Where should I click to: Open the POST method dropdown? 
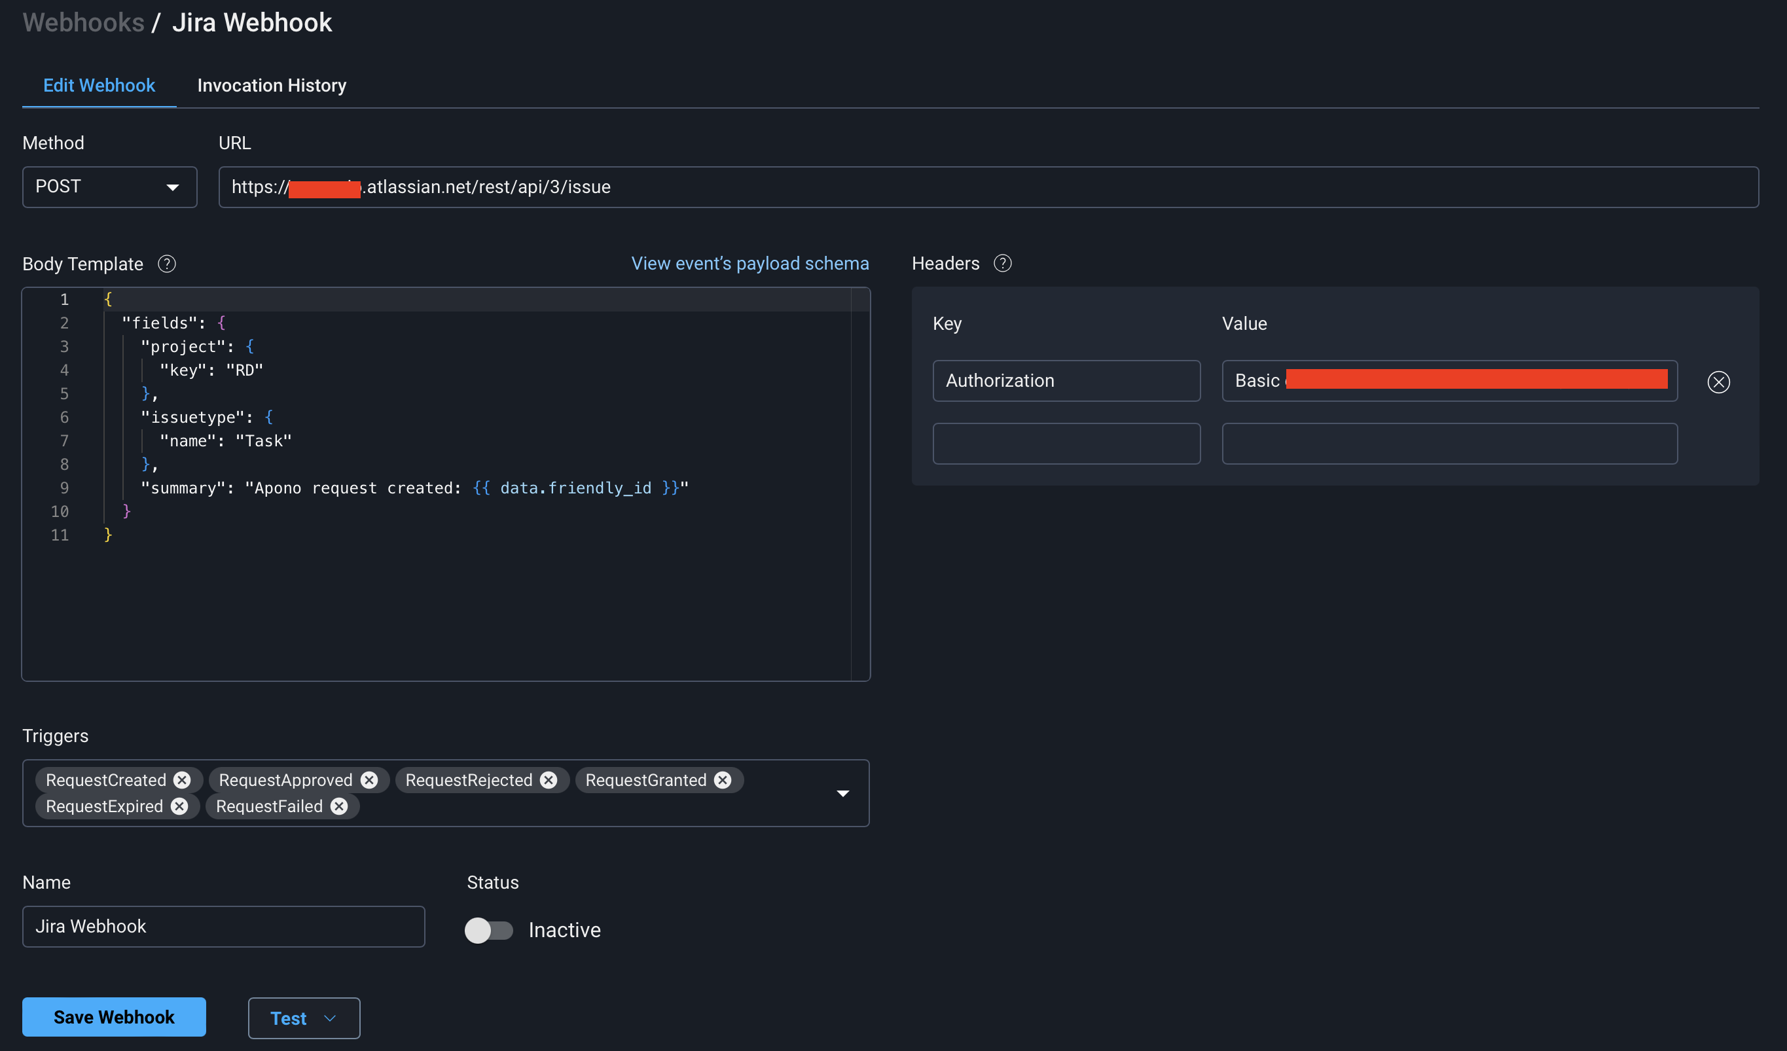point(110,187)
